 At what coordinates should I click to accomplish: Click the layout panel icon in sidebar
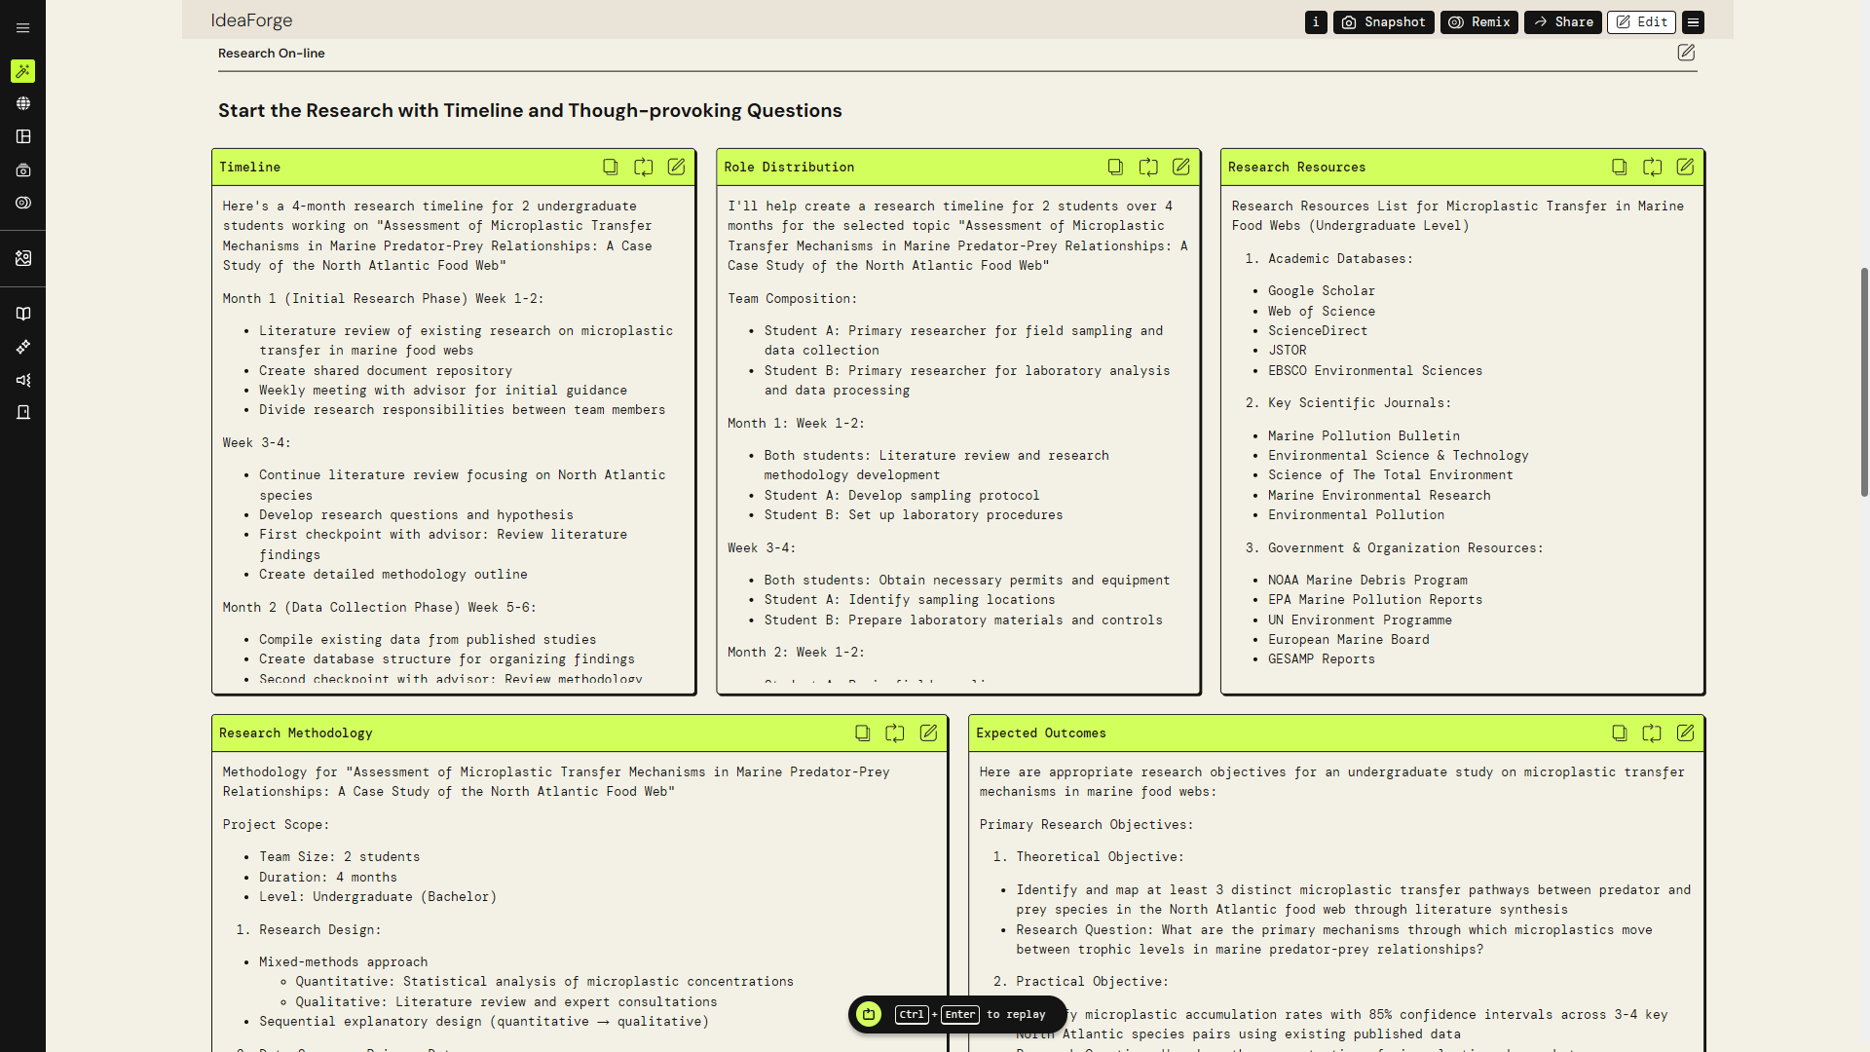tap(23, 136)
